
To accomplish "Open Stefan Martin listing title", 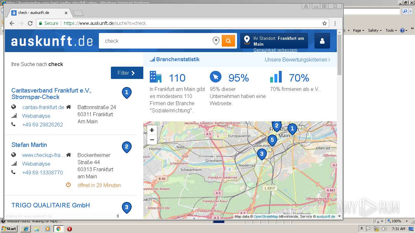I will 29,145.
